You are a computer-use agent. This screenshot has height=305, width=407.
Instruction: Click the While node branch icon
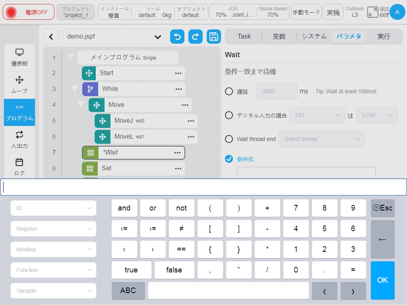click(90, 89)
